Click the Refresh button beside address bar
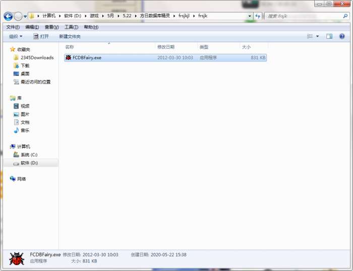Image resolution: width=353 pixels, height=271 pixels. tap(258, 16)
